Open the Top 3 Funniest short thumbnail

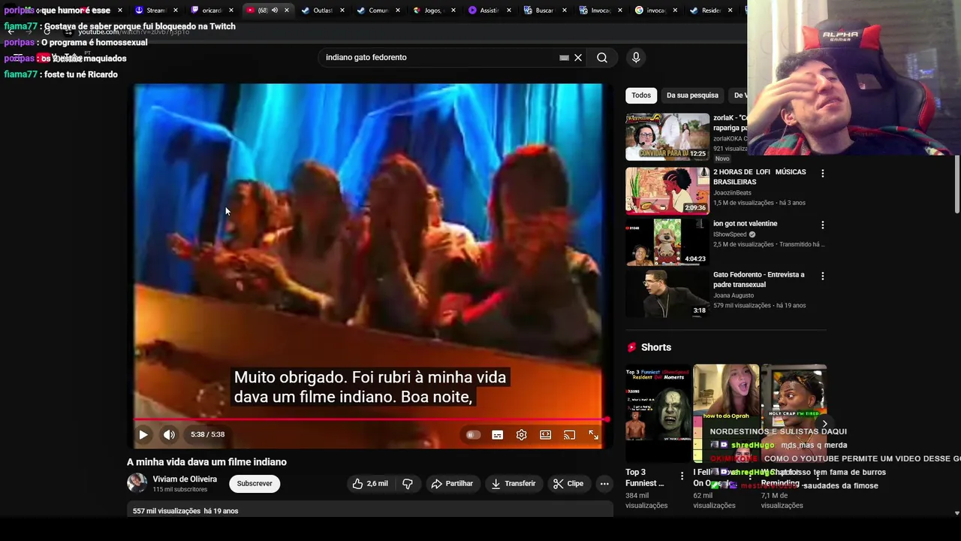(658, 413)
